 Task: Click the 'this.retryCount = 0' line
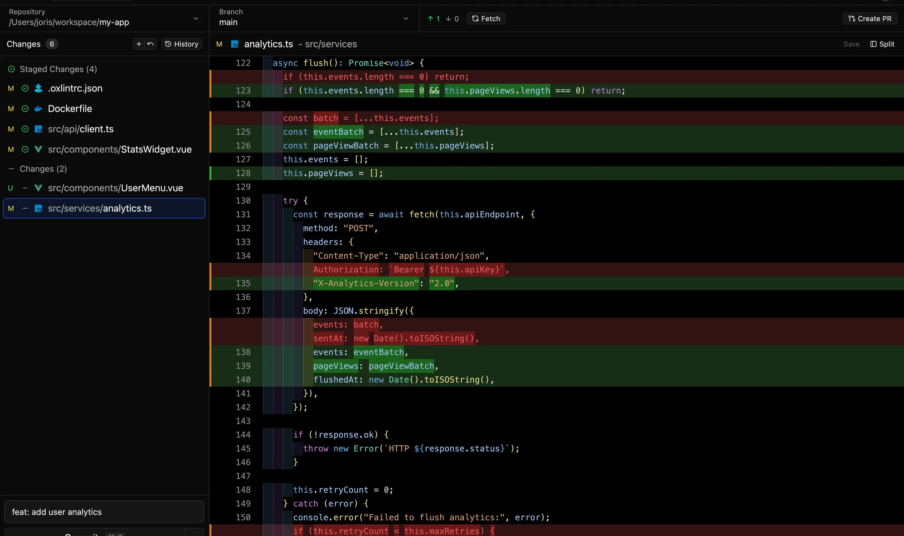[557, 490]
